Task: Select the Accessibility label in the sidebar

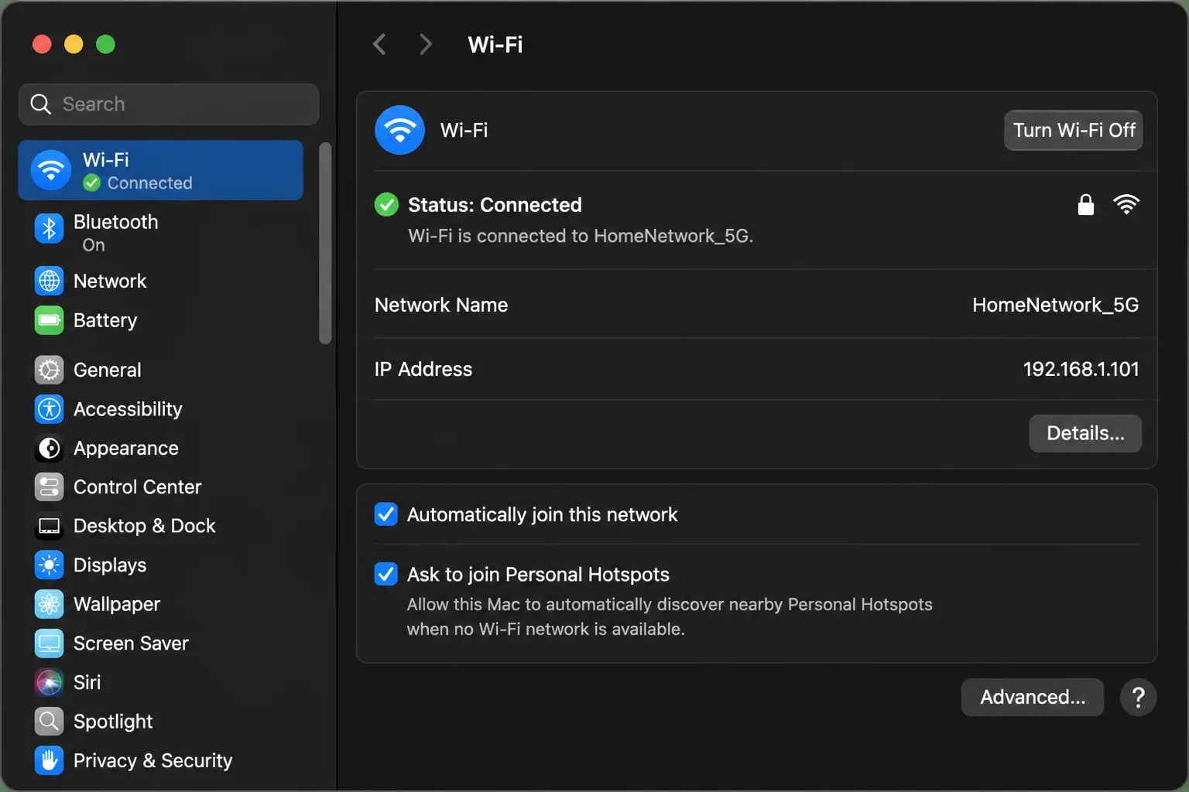Action: [x=128, y=409]
